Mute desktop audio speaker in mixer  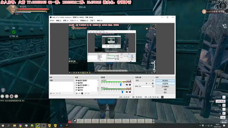(127, 85)
